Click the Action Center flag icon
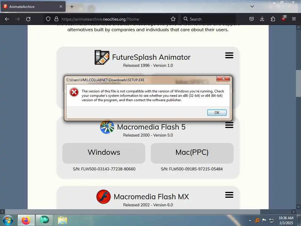Image resolution: width=301 pixels, height=226 pixels. pyautogui.click(x=264, y=220)
